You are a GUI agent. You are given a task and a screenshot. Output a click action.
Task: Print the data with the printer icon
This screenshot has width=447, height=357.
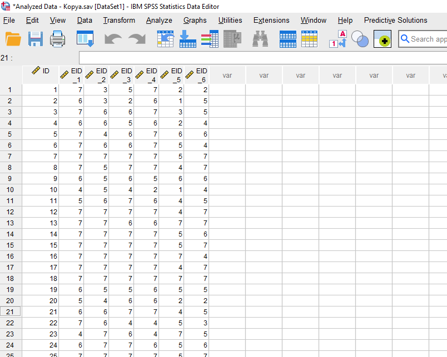58,39
